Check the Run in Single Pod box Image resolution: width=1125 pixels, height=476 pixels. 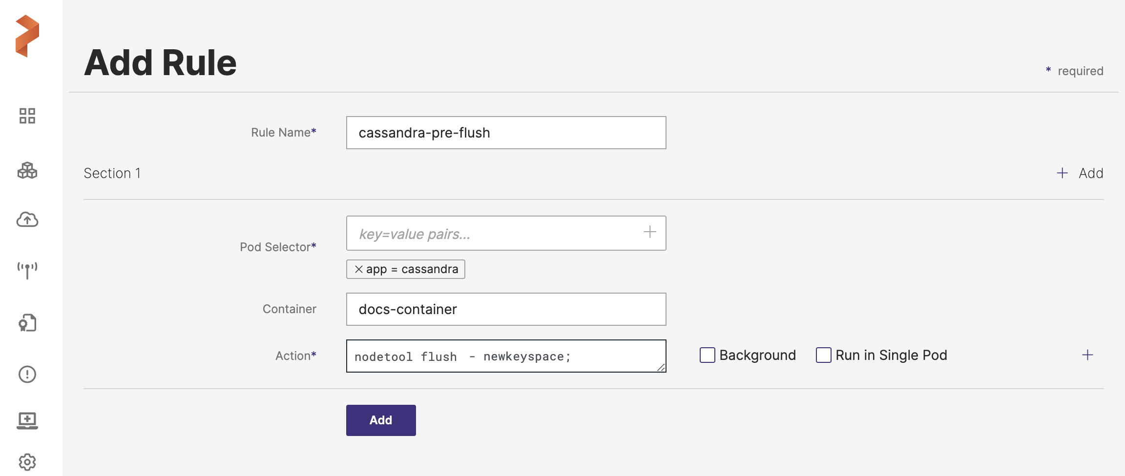824,355
